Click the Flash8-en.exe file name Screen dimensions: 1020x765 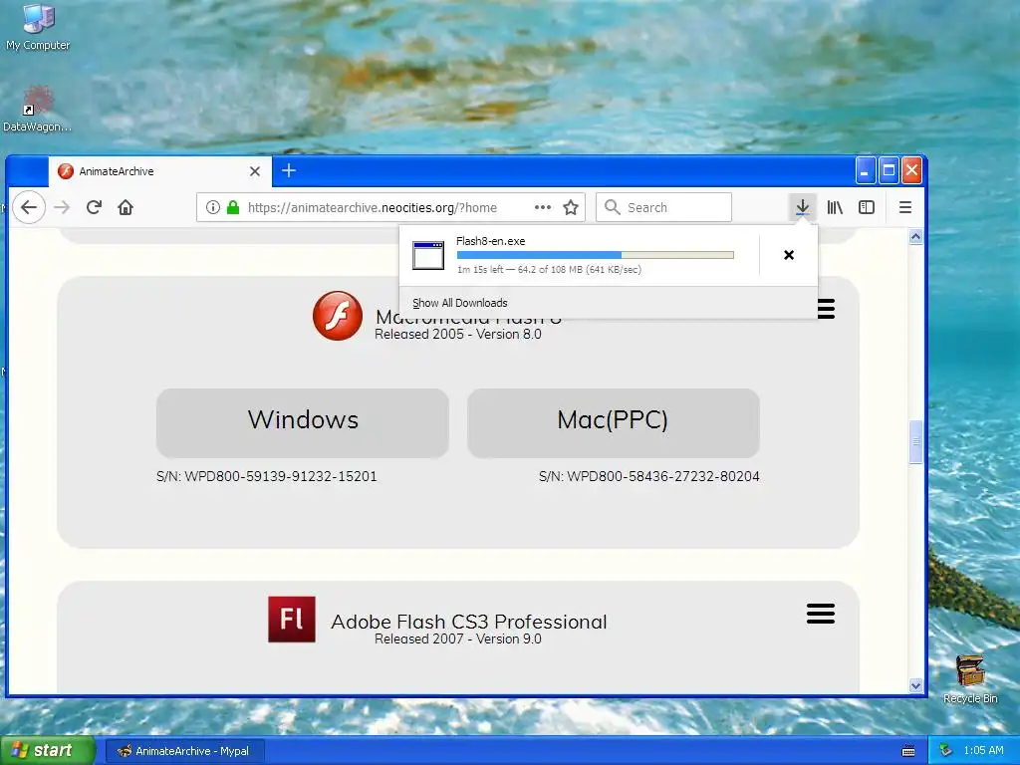point(490,241)
